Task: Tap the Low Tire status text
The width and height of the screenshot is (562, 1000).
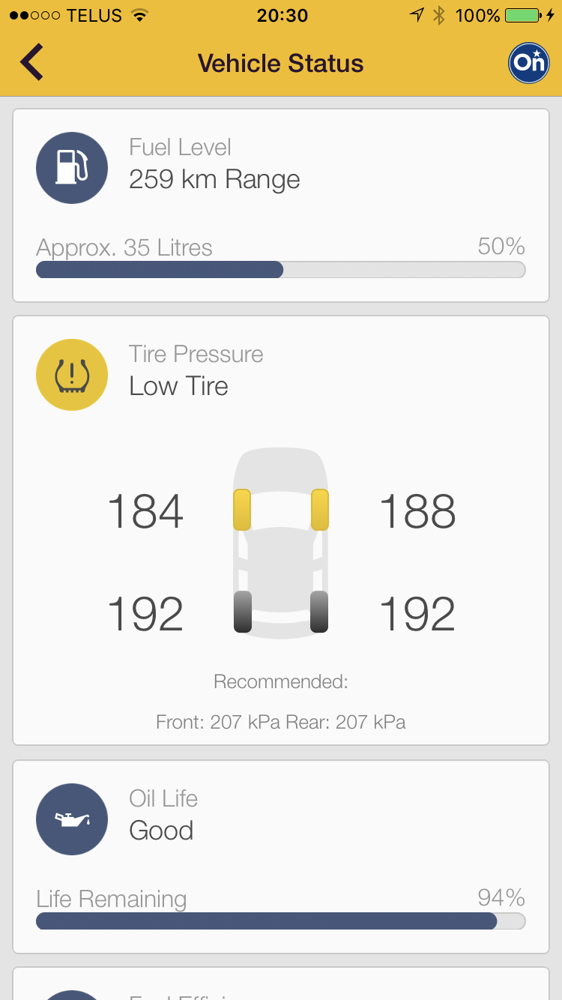Action: (178, 386)
